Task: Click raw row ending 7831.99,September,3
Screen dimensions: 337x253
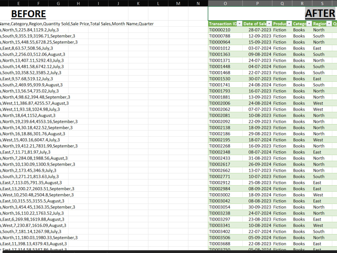Action: tap(39, 146)
